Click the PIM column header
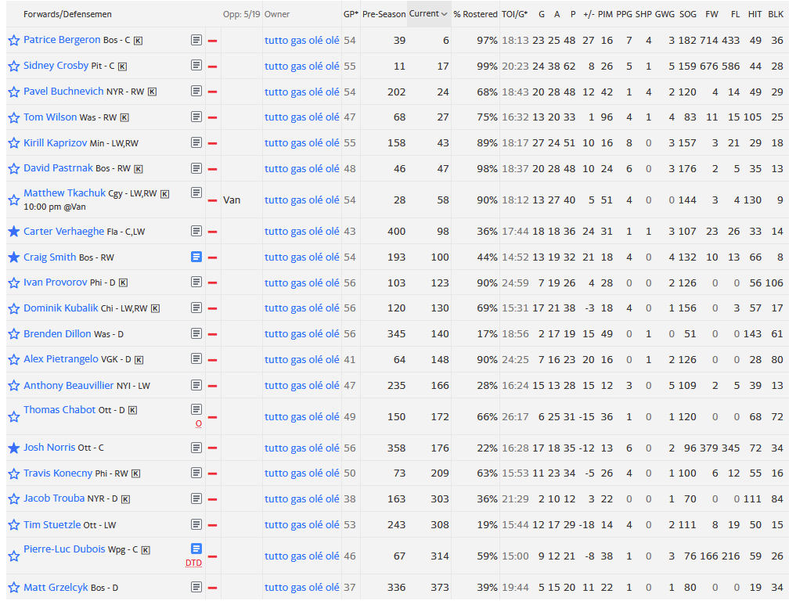Screen dimensions: 796x601 click(605, 14)
